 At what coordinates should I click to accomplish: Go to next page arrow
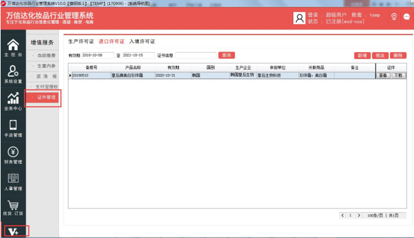coord(359,215)
